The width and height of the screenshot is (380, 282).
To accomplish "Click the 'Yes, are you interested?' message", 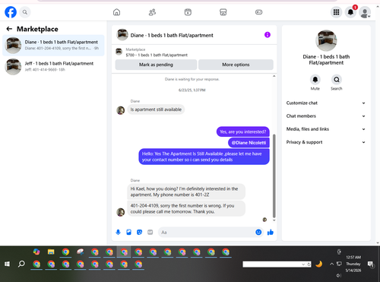I will coord(243,131).
